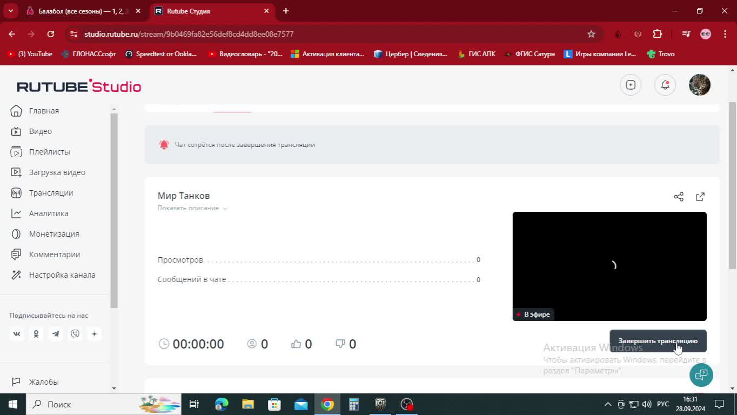The height and width of the screenshot is (415, 737).
Task: Open the ГЛОНАССсофт bookmark
Action: [89, 54]
